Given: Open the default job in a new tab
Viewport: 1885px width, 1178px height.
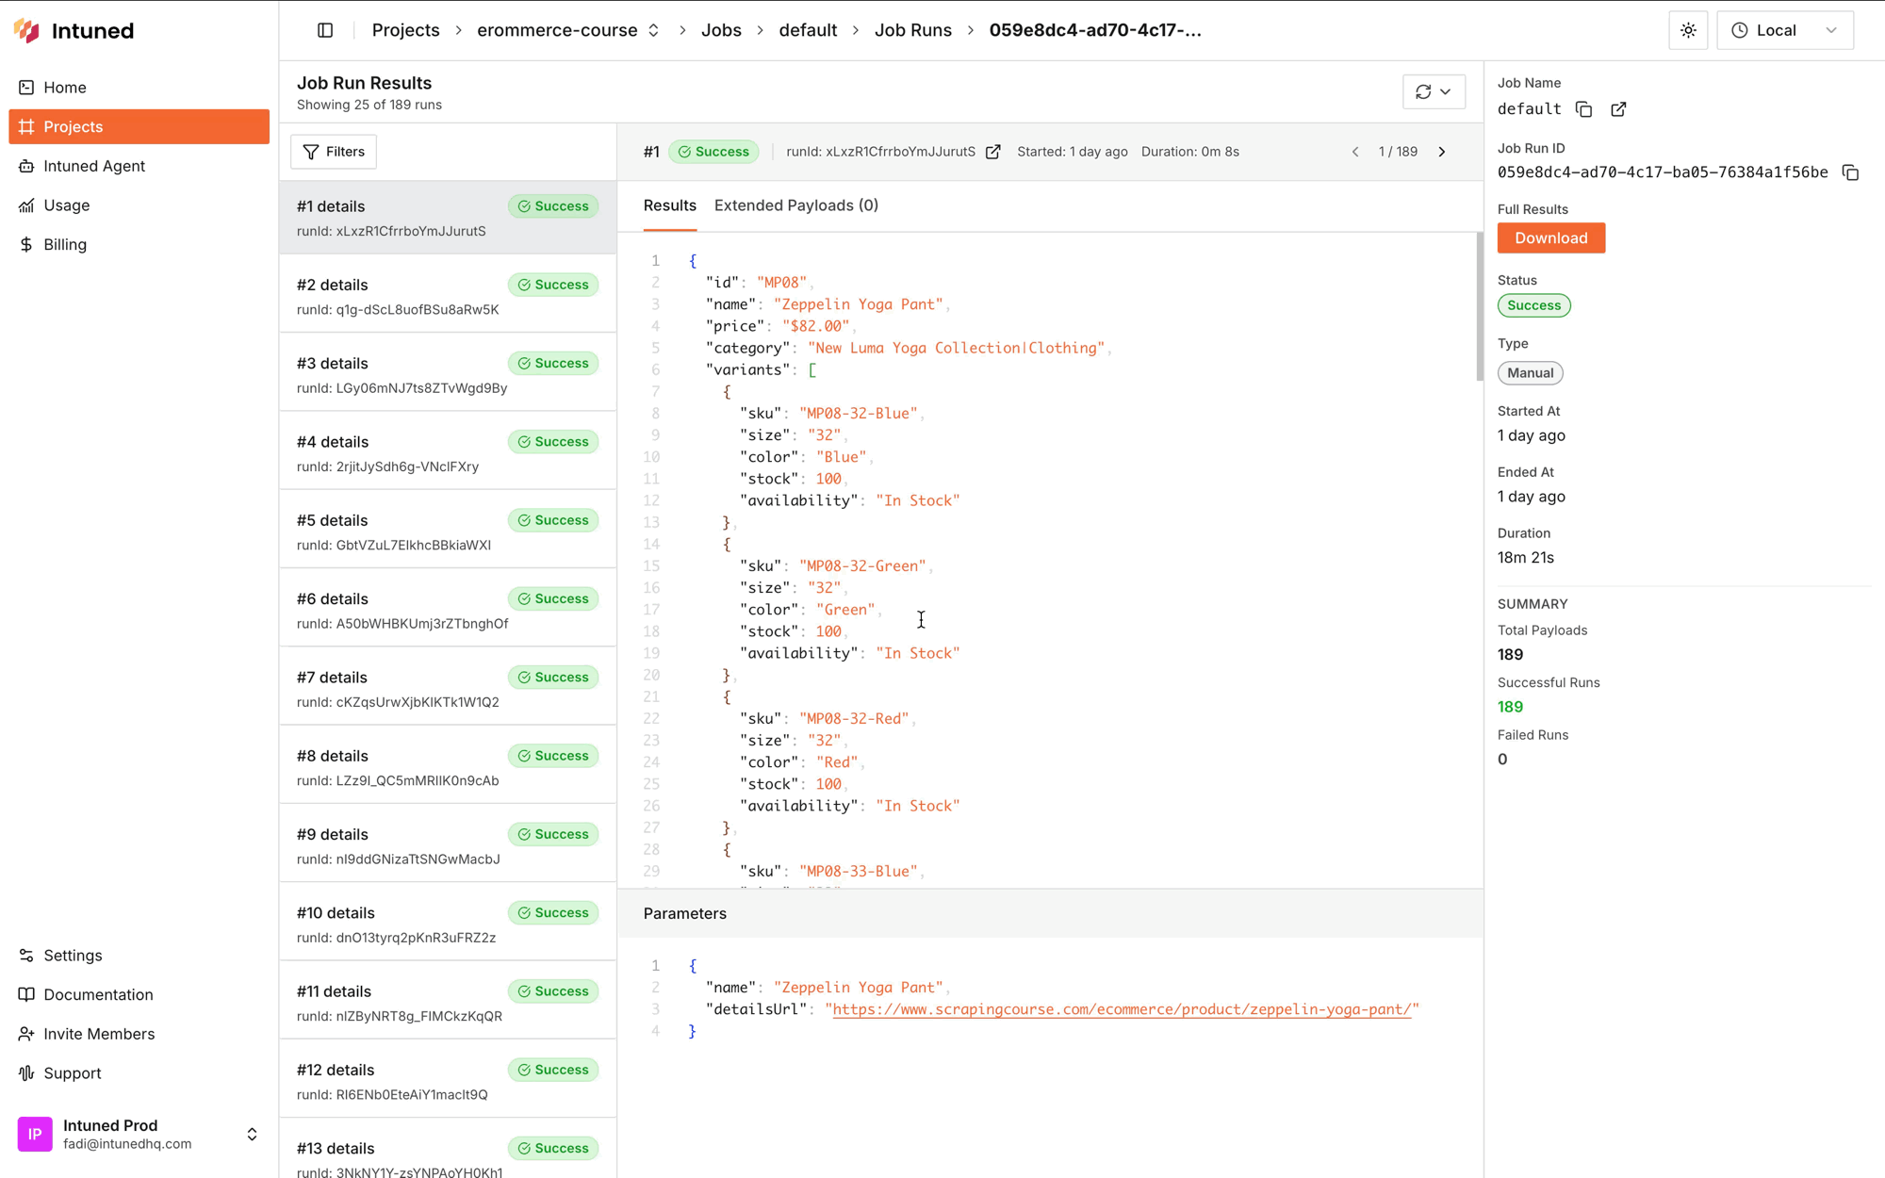Looking at the screenshot, I should pos(1618,109).
